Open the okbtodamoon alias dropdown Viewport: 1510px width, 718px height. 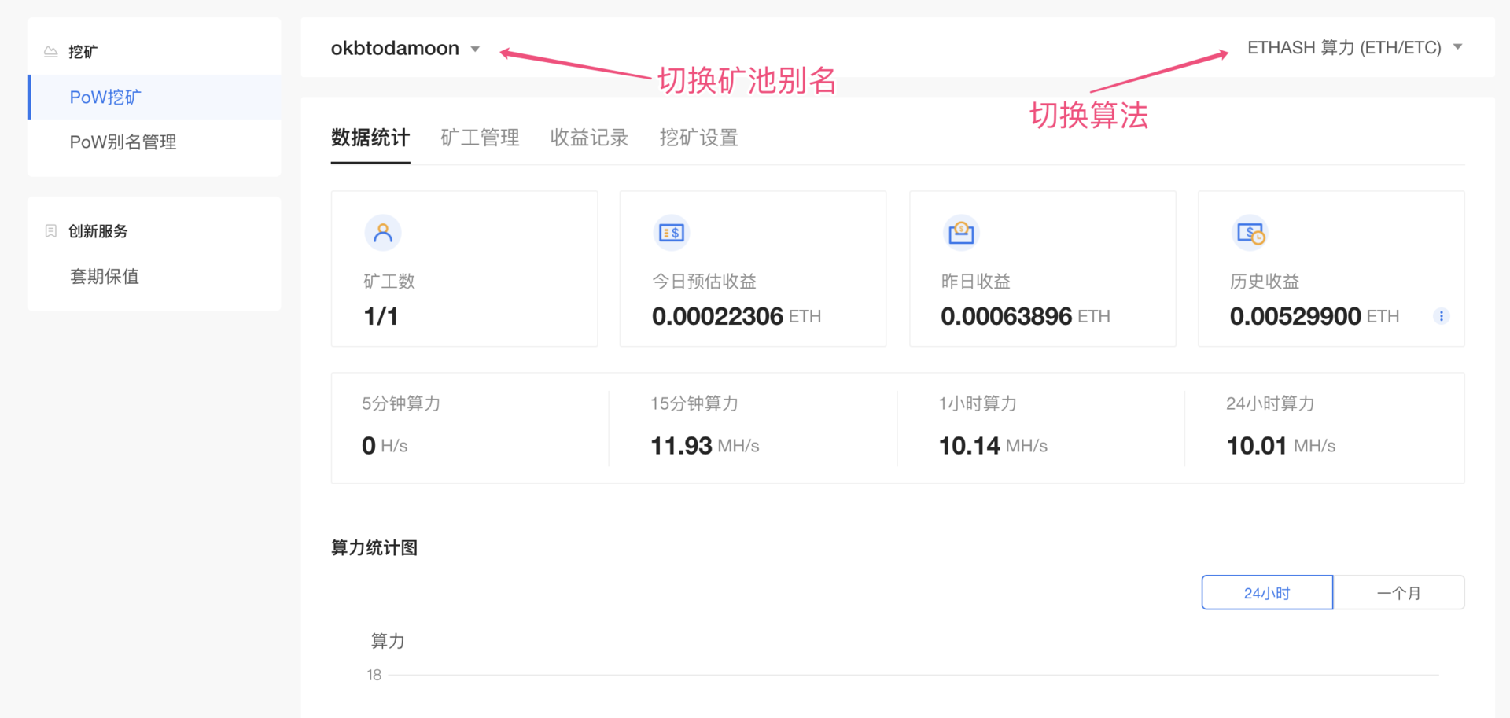point(405,49)
